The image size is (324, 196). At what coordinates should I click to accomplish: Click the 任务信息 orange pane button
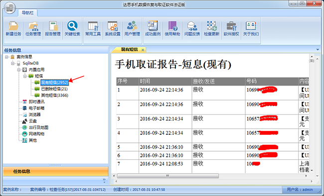55,172
